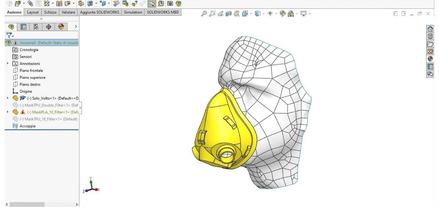Open the ConfigurationManager panel tab
This screenshot has height=207, width=439.
click(x=36, y=27)
